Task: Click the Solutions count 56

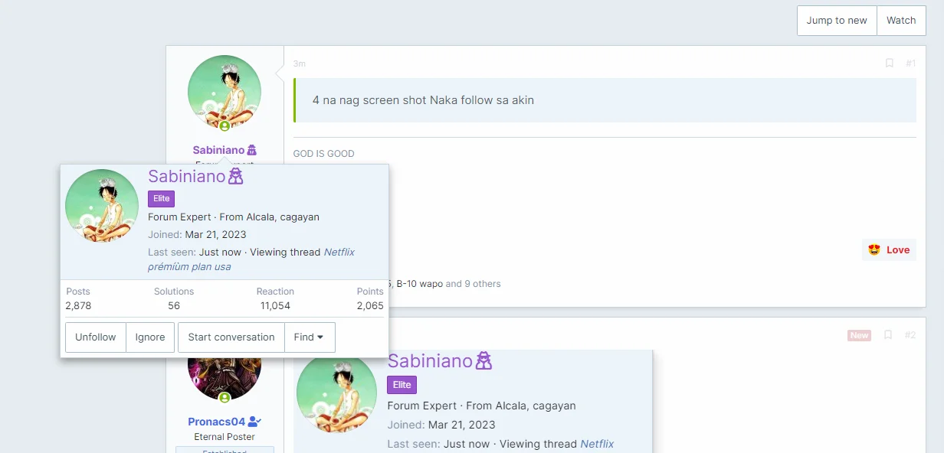Action: pyautogui.click(x=174, y=305)
